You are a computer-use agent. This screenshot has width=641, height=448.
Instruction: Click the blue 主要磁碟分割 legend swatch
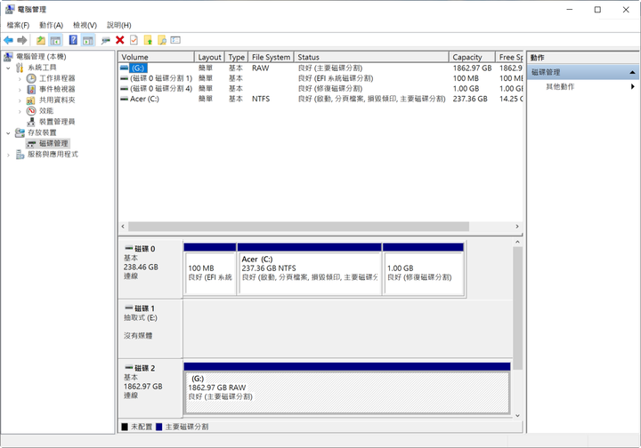pyautogui.click(x=159, y=427)
